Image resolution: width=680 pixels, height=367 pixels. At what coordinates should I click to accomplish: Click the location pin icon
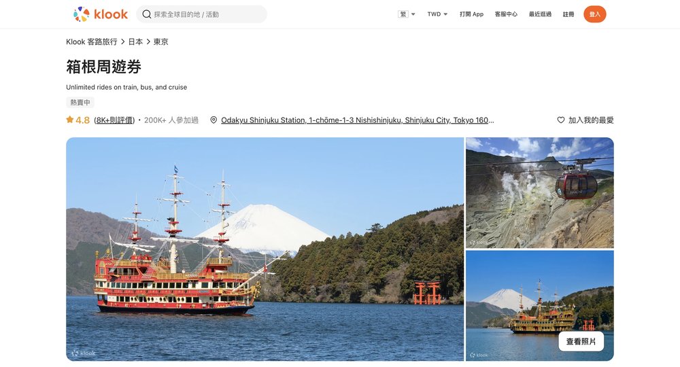pos(214,120)
